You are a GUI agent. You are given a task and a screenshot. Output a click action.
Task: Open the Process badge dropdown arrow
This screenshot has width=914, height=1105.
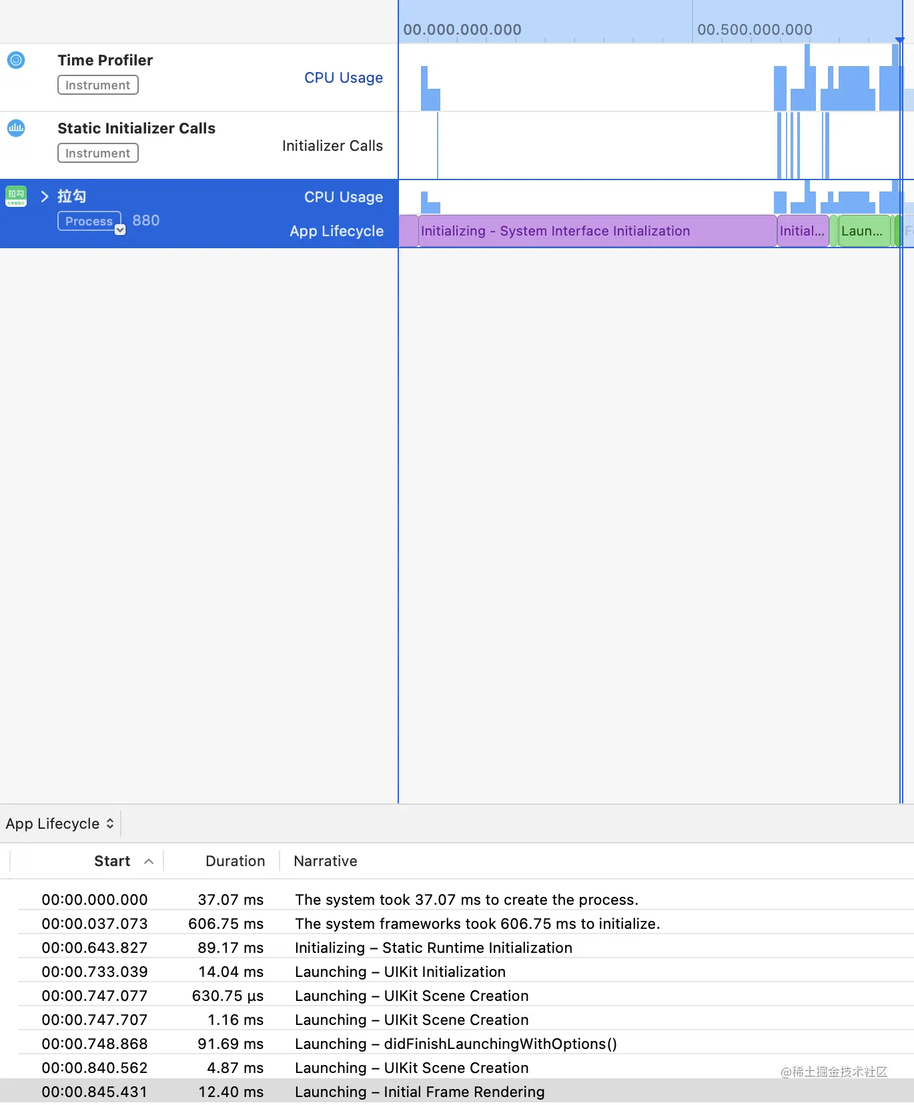pos(120,230)
